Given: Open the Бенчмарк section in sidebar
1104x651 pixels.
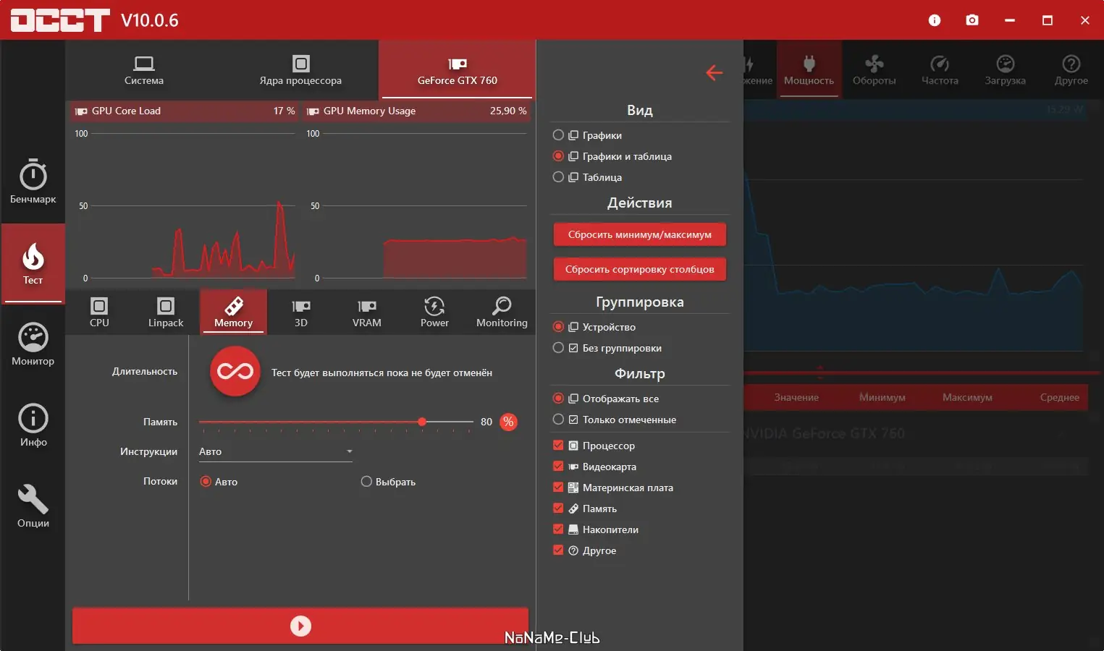Looking at the screenshot, I should coord(33,182).
